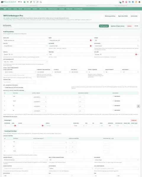Open the Format dropdown
This screenshot has height=177, width=142.
pos(116,40)
